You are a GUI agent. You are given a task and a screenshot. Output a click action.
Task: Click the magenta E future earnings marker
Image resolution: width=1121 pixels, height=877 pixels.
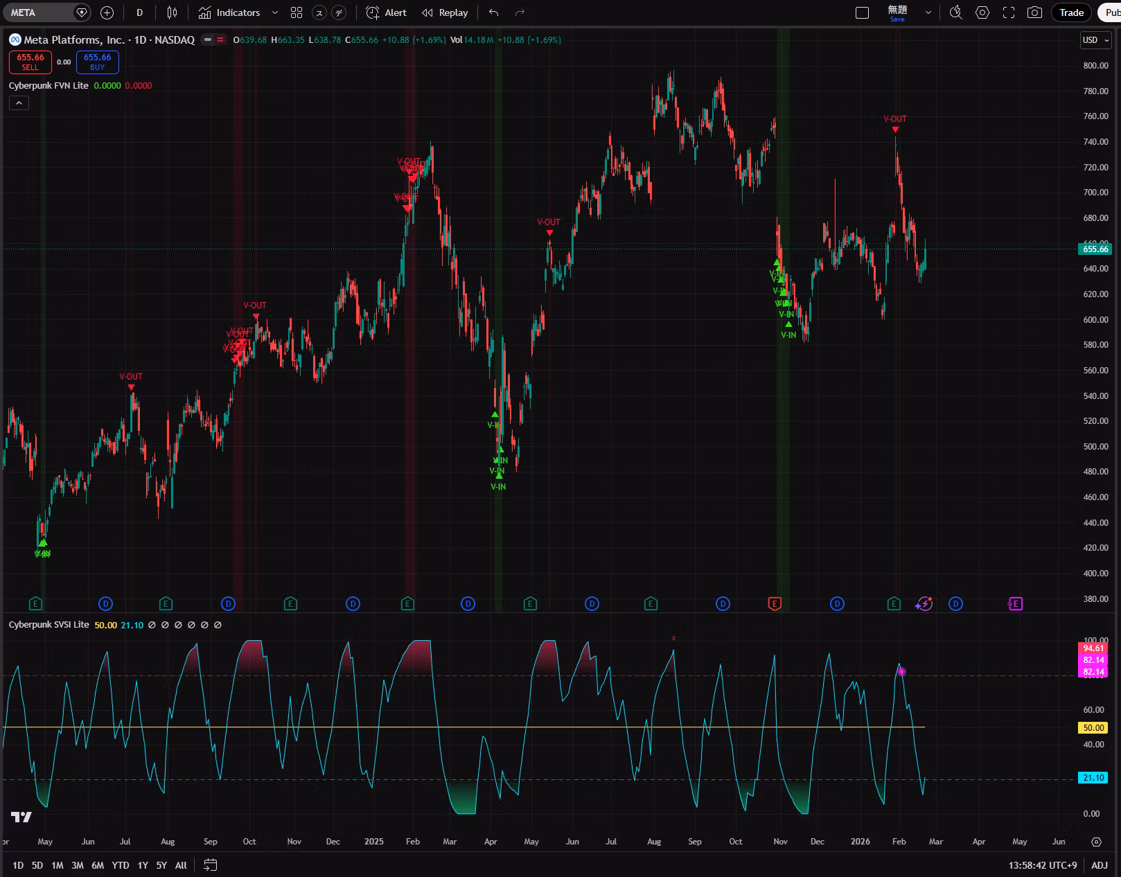point(1015,604)
